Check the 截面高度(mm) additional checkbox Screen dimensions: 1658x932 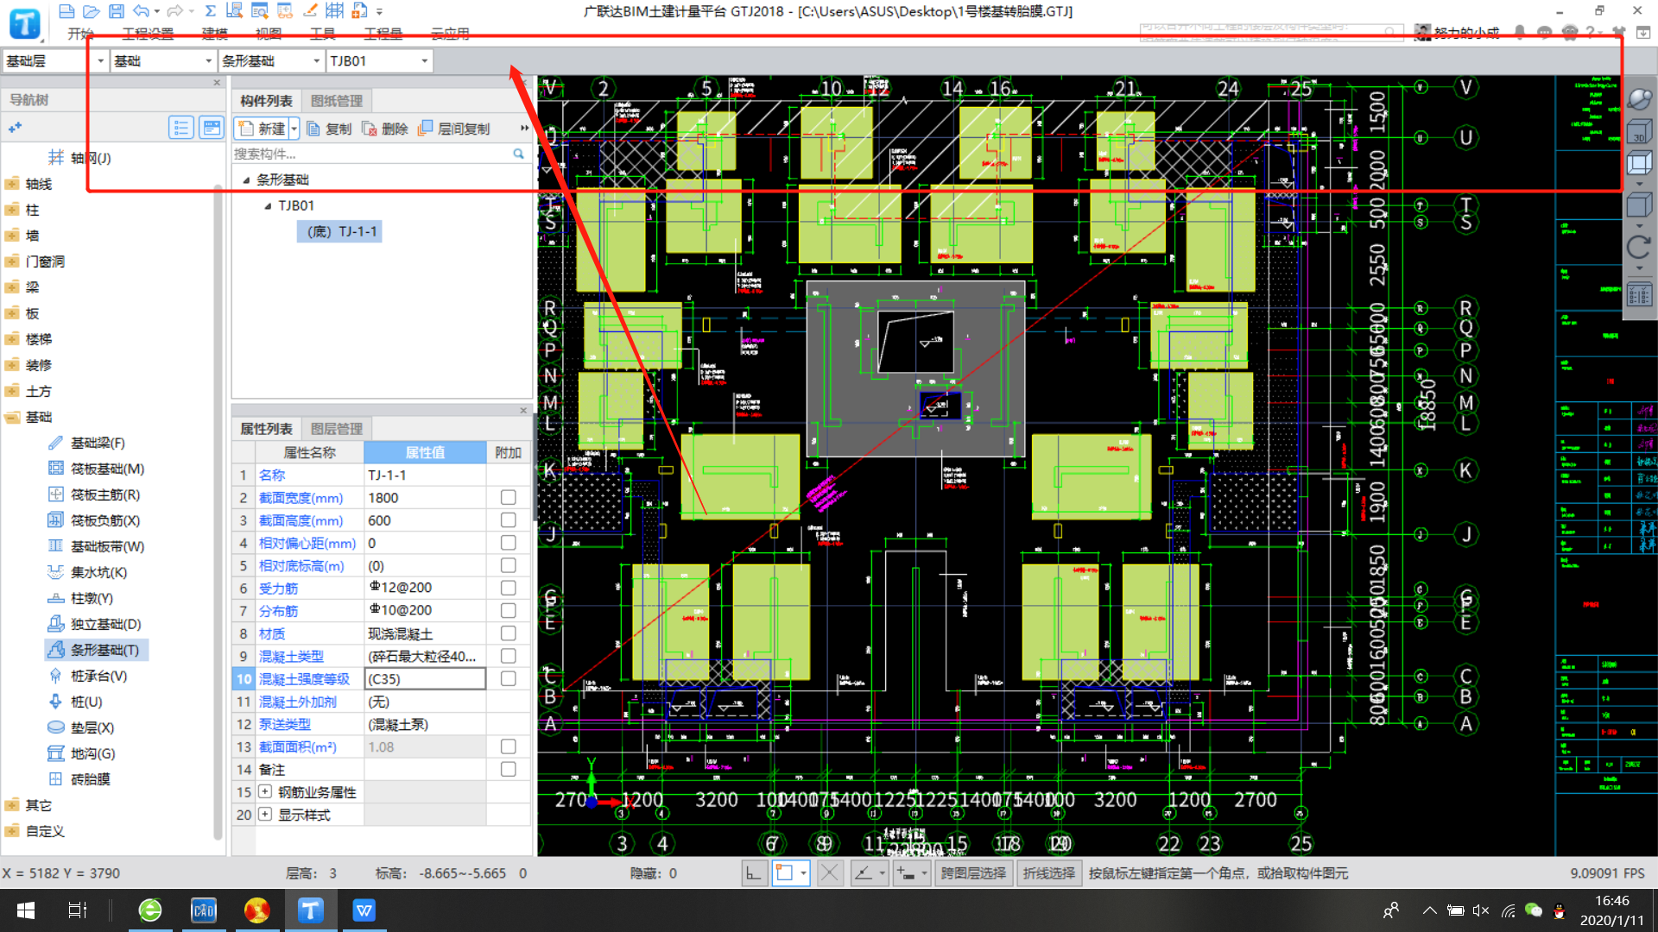tap(509, 520)
